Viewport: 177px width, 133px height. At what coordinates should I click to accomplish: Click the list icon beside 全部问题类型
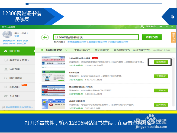tap(42, 50)
